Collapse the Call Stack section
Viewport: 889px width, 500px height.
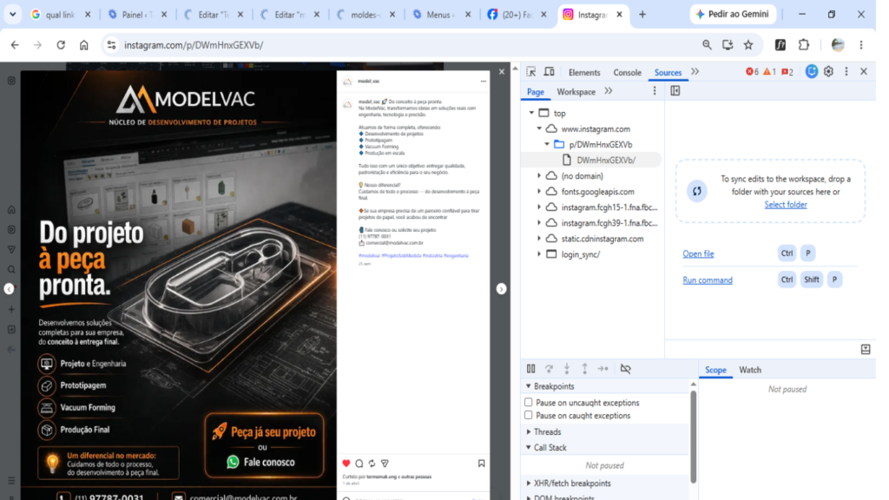click(x=529, y=447)
